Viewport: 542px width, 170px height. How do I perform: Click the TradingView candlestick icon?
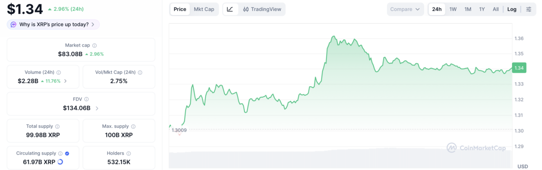pos(246,9)
